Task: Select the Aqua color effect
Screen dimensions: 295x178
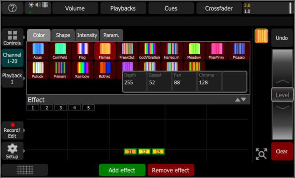Action: [38, 51]
